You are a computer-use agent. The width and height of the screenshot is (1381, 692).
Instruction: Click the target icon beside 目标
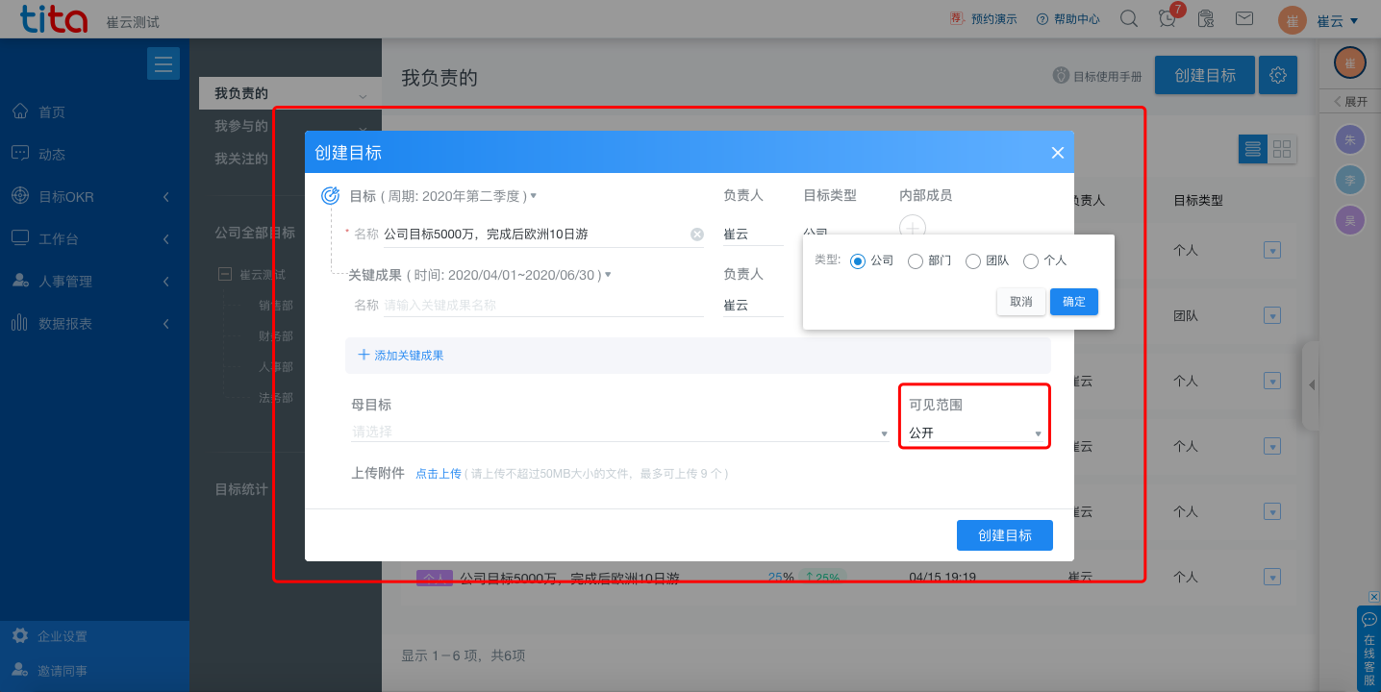click(x=330, y=195)
